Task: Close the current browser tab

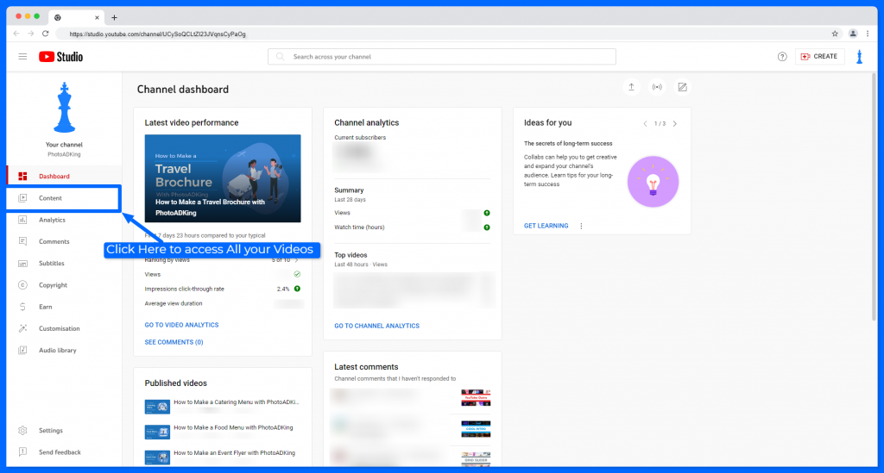Action: [x=97, y=17]
